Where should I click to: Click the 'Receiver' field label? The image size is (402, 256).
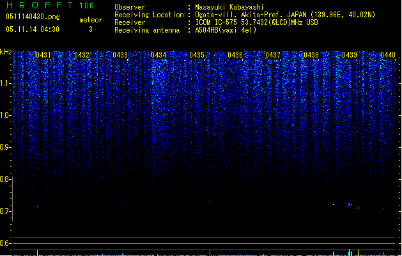tap(130, 22)
